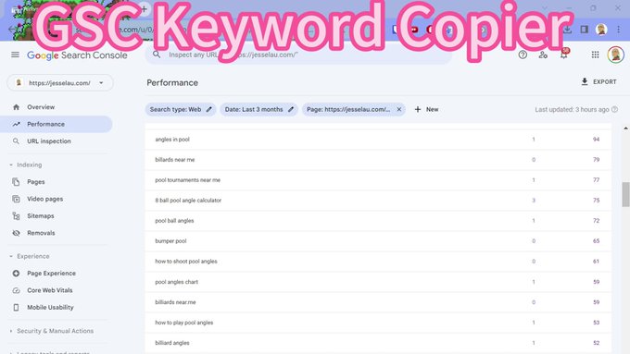The image size is (630, 354).
Task: Collapse the Experience section
Action: (30, 256)
